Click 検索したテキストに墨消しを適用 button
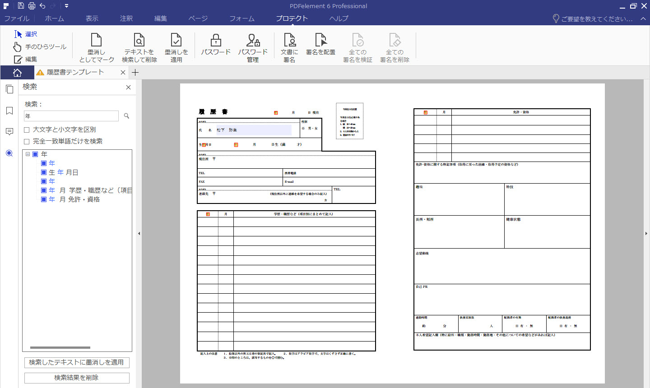 (77, 362)
